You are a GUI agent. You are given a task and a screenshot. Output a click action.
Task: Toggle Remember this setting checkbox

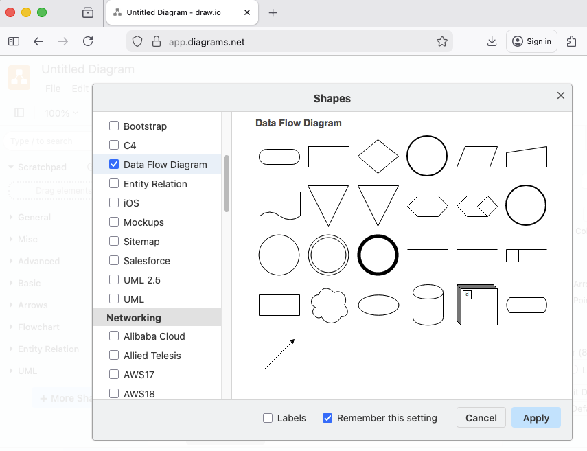click(x=327, y=418)
